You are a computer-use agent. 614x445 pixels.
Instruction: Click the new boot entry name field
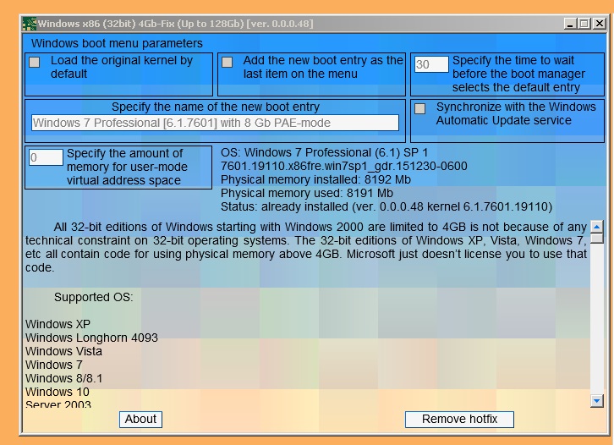(x=215, y=123)
